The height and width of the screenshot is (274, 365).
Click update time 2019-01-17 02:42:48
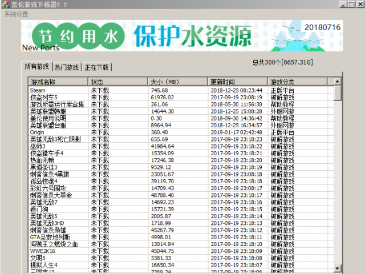point(237,132)
